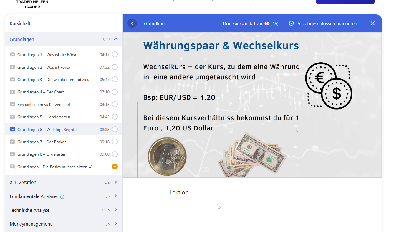
Task: Click orange status icon on Basics quiz
Action: (x=115, y=167)
